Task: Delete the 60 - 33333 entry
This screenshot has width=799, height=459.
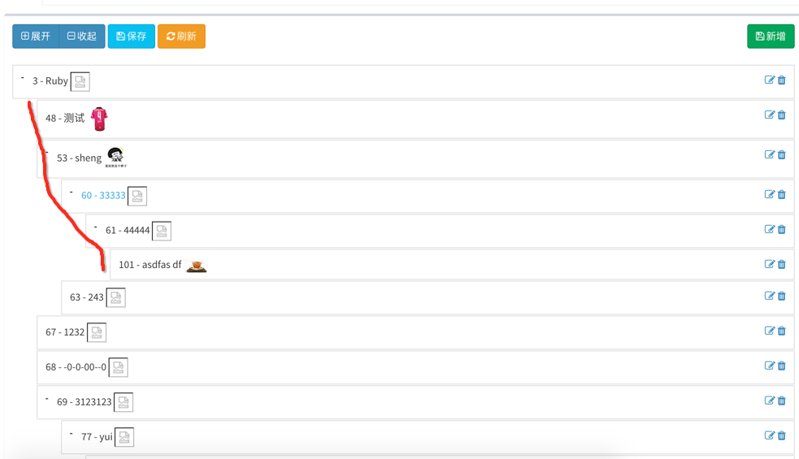Action: click(x=782, y=194)
